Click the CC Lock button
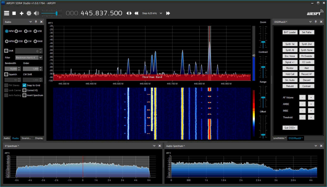The image size is (327, 187). coord(307,62)
